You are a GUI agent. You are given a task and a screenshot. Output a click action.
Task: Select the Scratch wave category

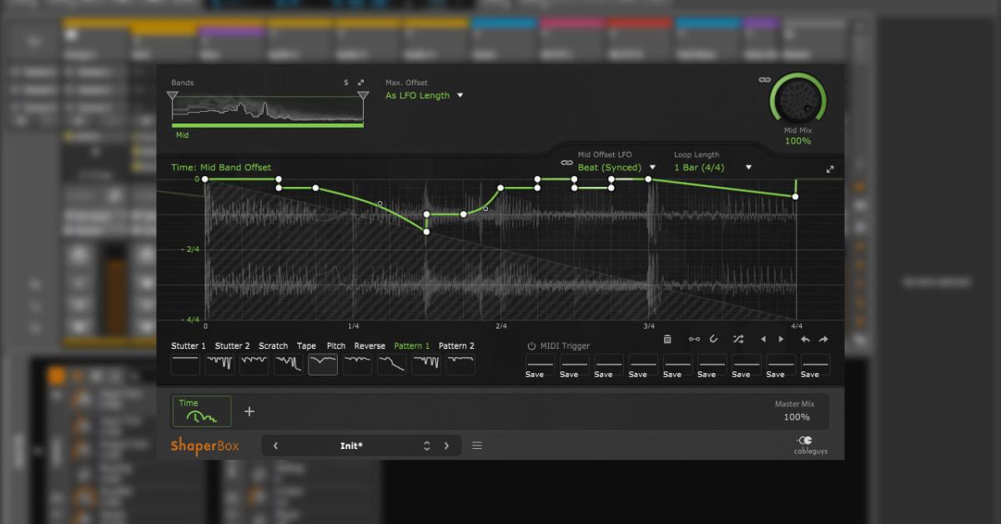coord(274,345)
